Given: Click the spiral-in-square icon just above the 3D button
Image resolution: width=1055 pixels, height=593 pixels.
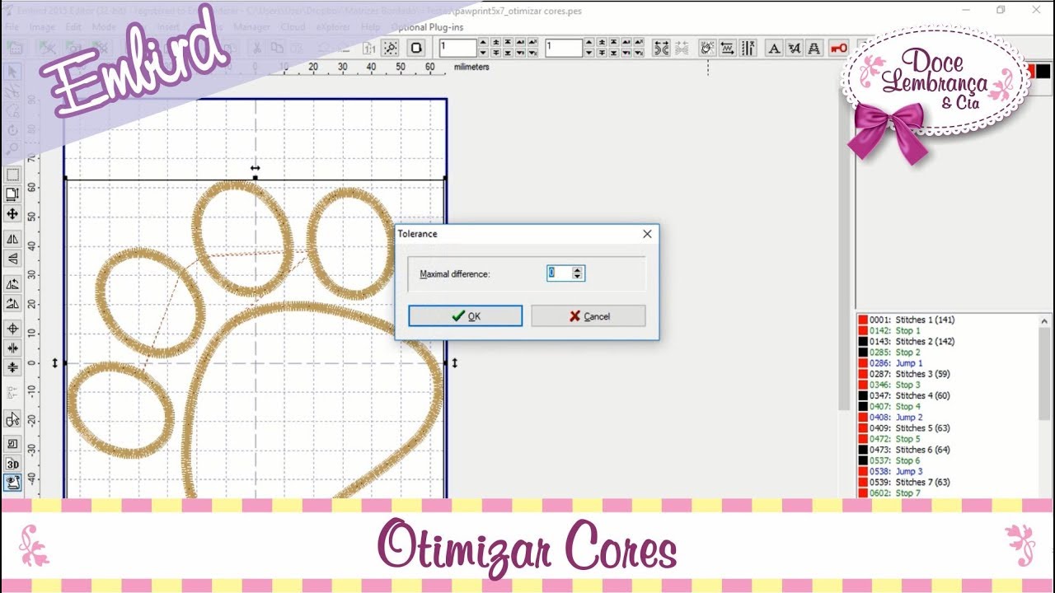Looking at the screenshot, I should [x=12, y=444].
